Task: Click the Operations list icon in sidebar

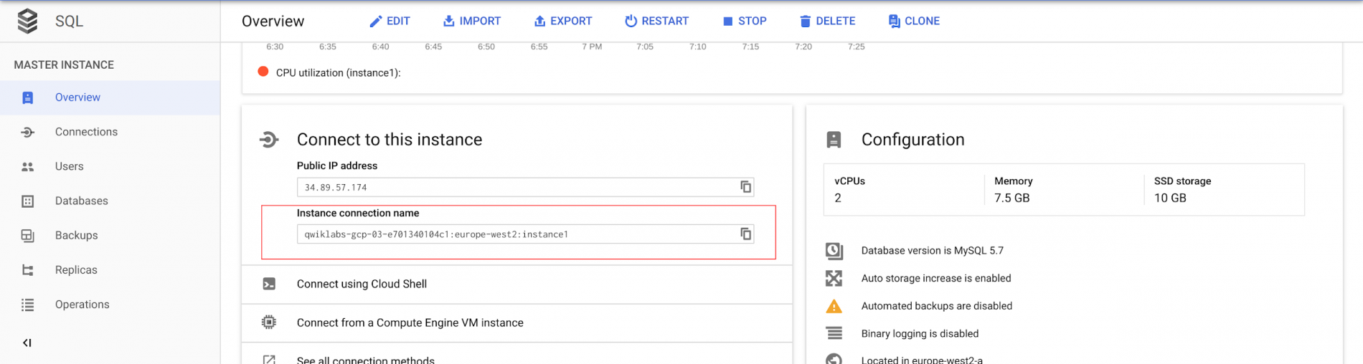Action: click(27, 305)
